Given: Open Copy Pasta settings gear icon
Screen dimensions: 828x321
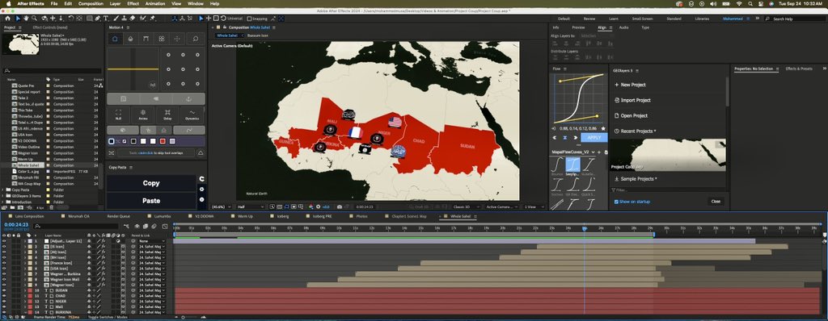Looking at the screenshot, I should (x=201, y=190).
